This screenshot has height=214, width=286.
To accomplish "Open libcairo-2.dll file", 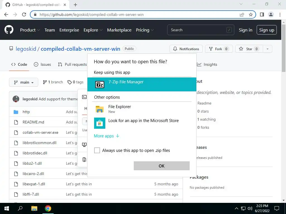I will (x=33, y=174).
